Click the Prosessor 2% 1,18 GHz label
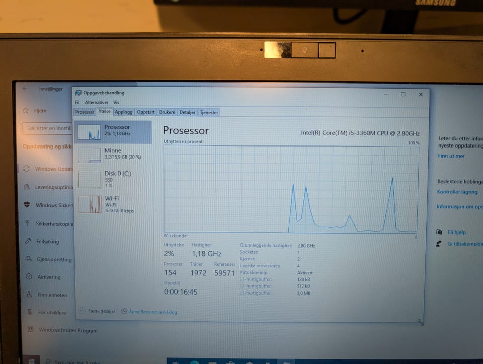 pos(117,130)
